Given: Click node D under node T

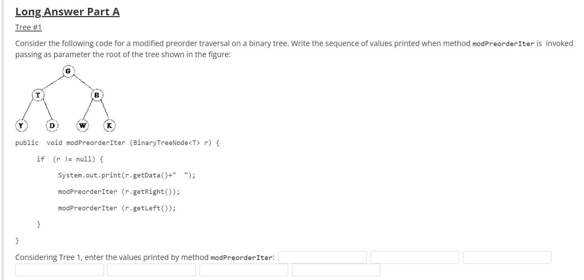Looking at the screenshot, I should tap(52, 125).
